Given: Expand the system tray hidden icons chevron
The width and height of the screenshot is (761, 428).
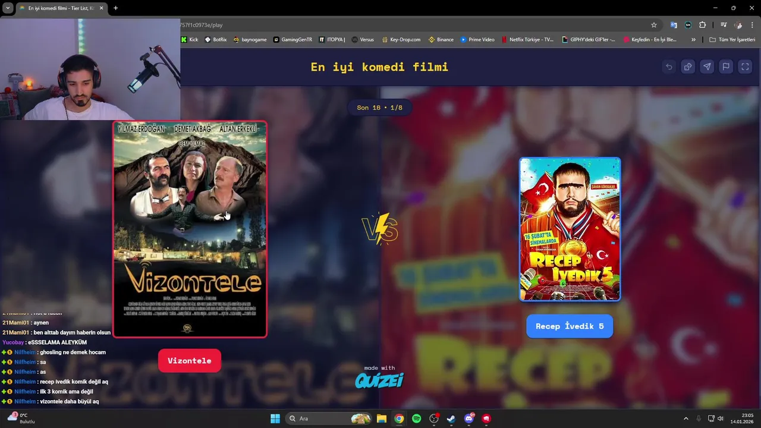Looking at the screenshot, I should (x=685, y=418).
